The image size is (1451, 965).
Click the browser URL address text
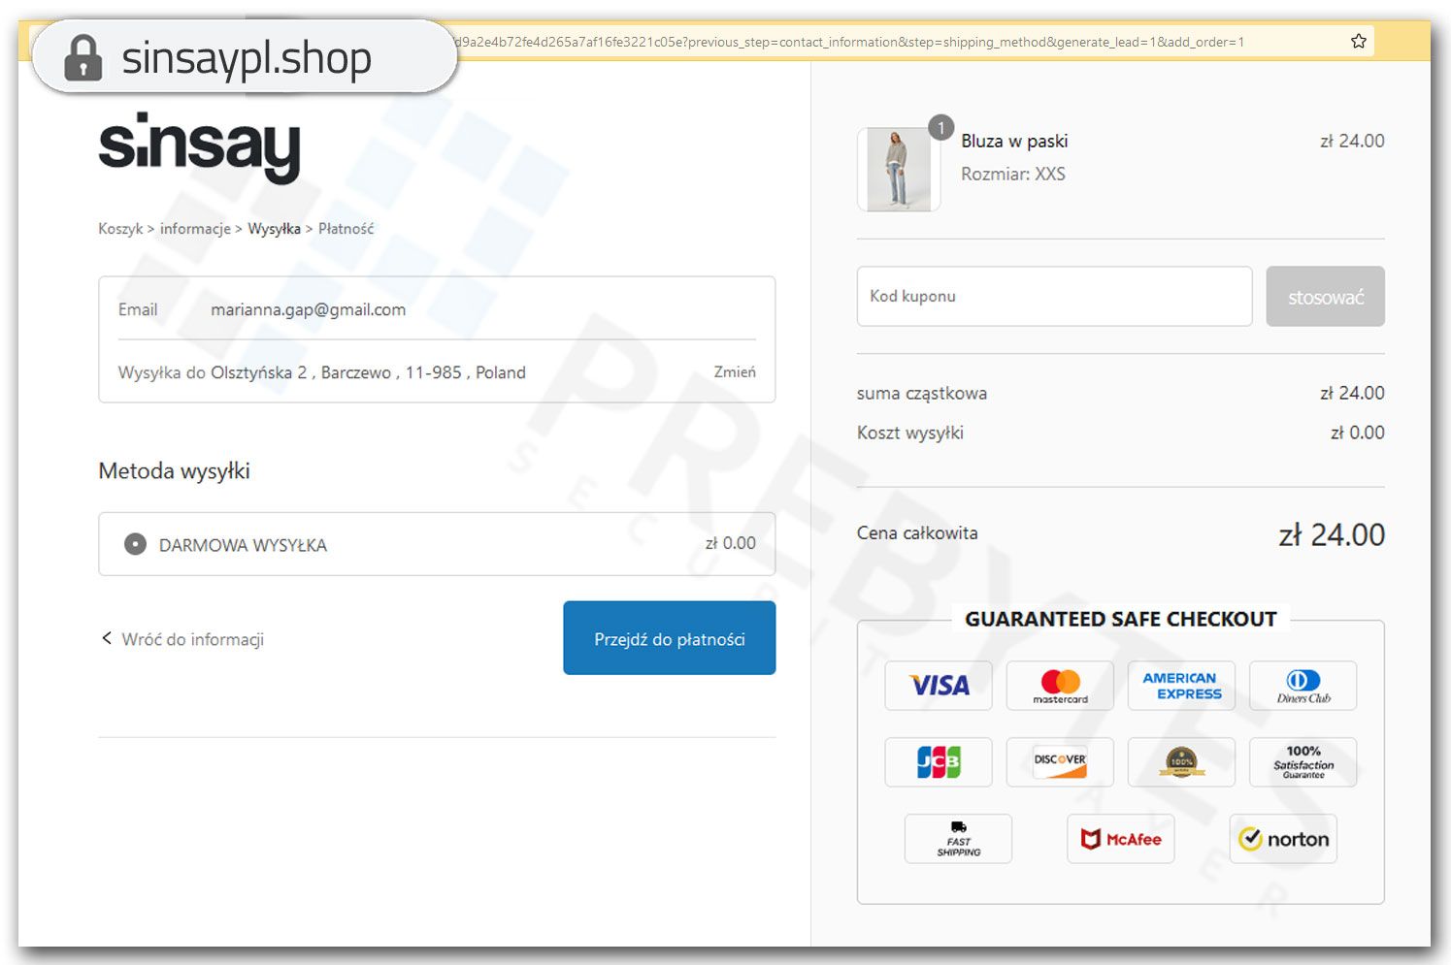[x=849, y=42]
